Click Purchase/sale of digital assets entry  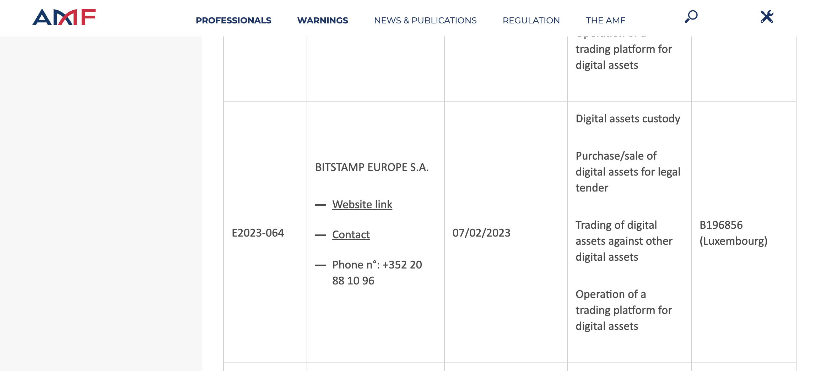click(628, 172)
